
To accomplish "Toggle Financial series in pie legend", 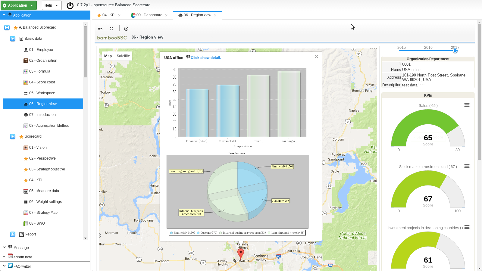I will coord(183,233).
